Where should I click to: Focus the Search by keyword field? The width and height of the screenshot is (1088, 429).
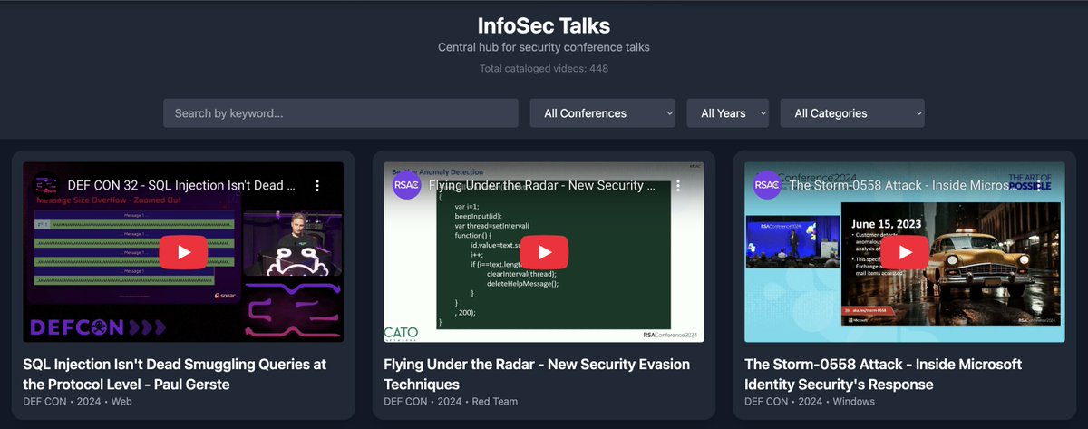[x=341, y=113]
